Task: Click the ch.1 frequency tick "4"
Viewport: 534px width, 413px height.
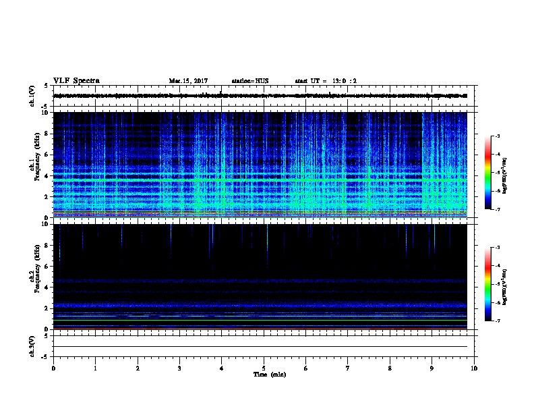Action: pos(47,176)
